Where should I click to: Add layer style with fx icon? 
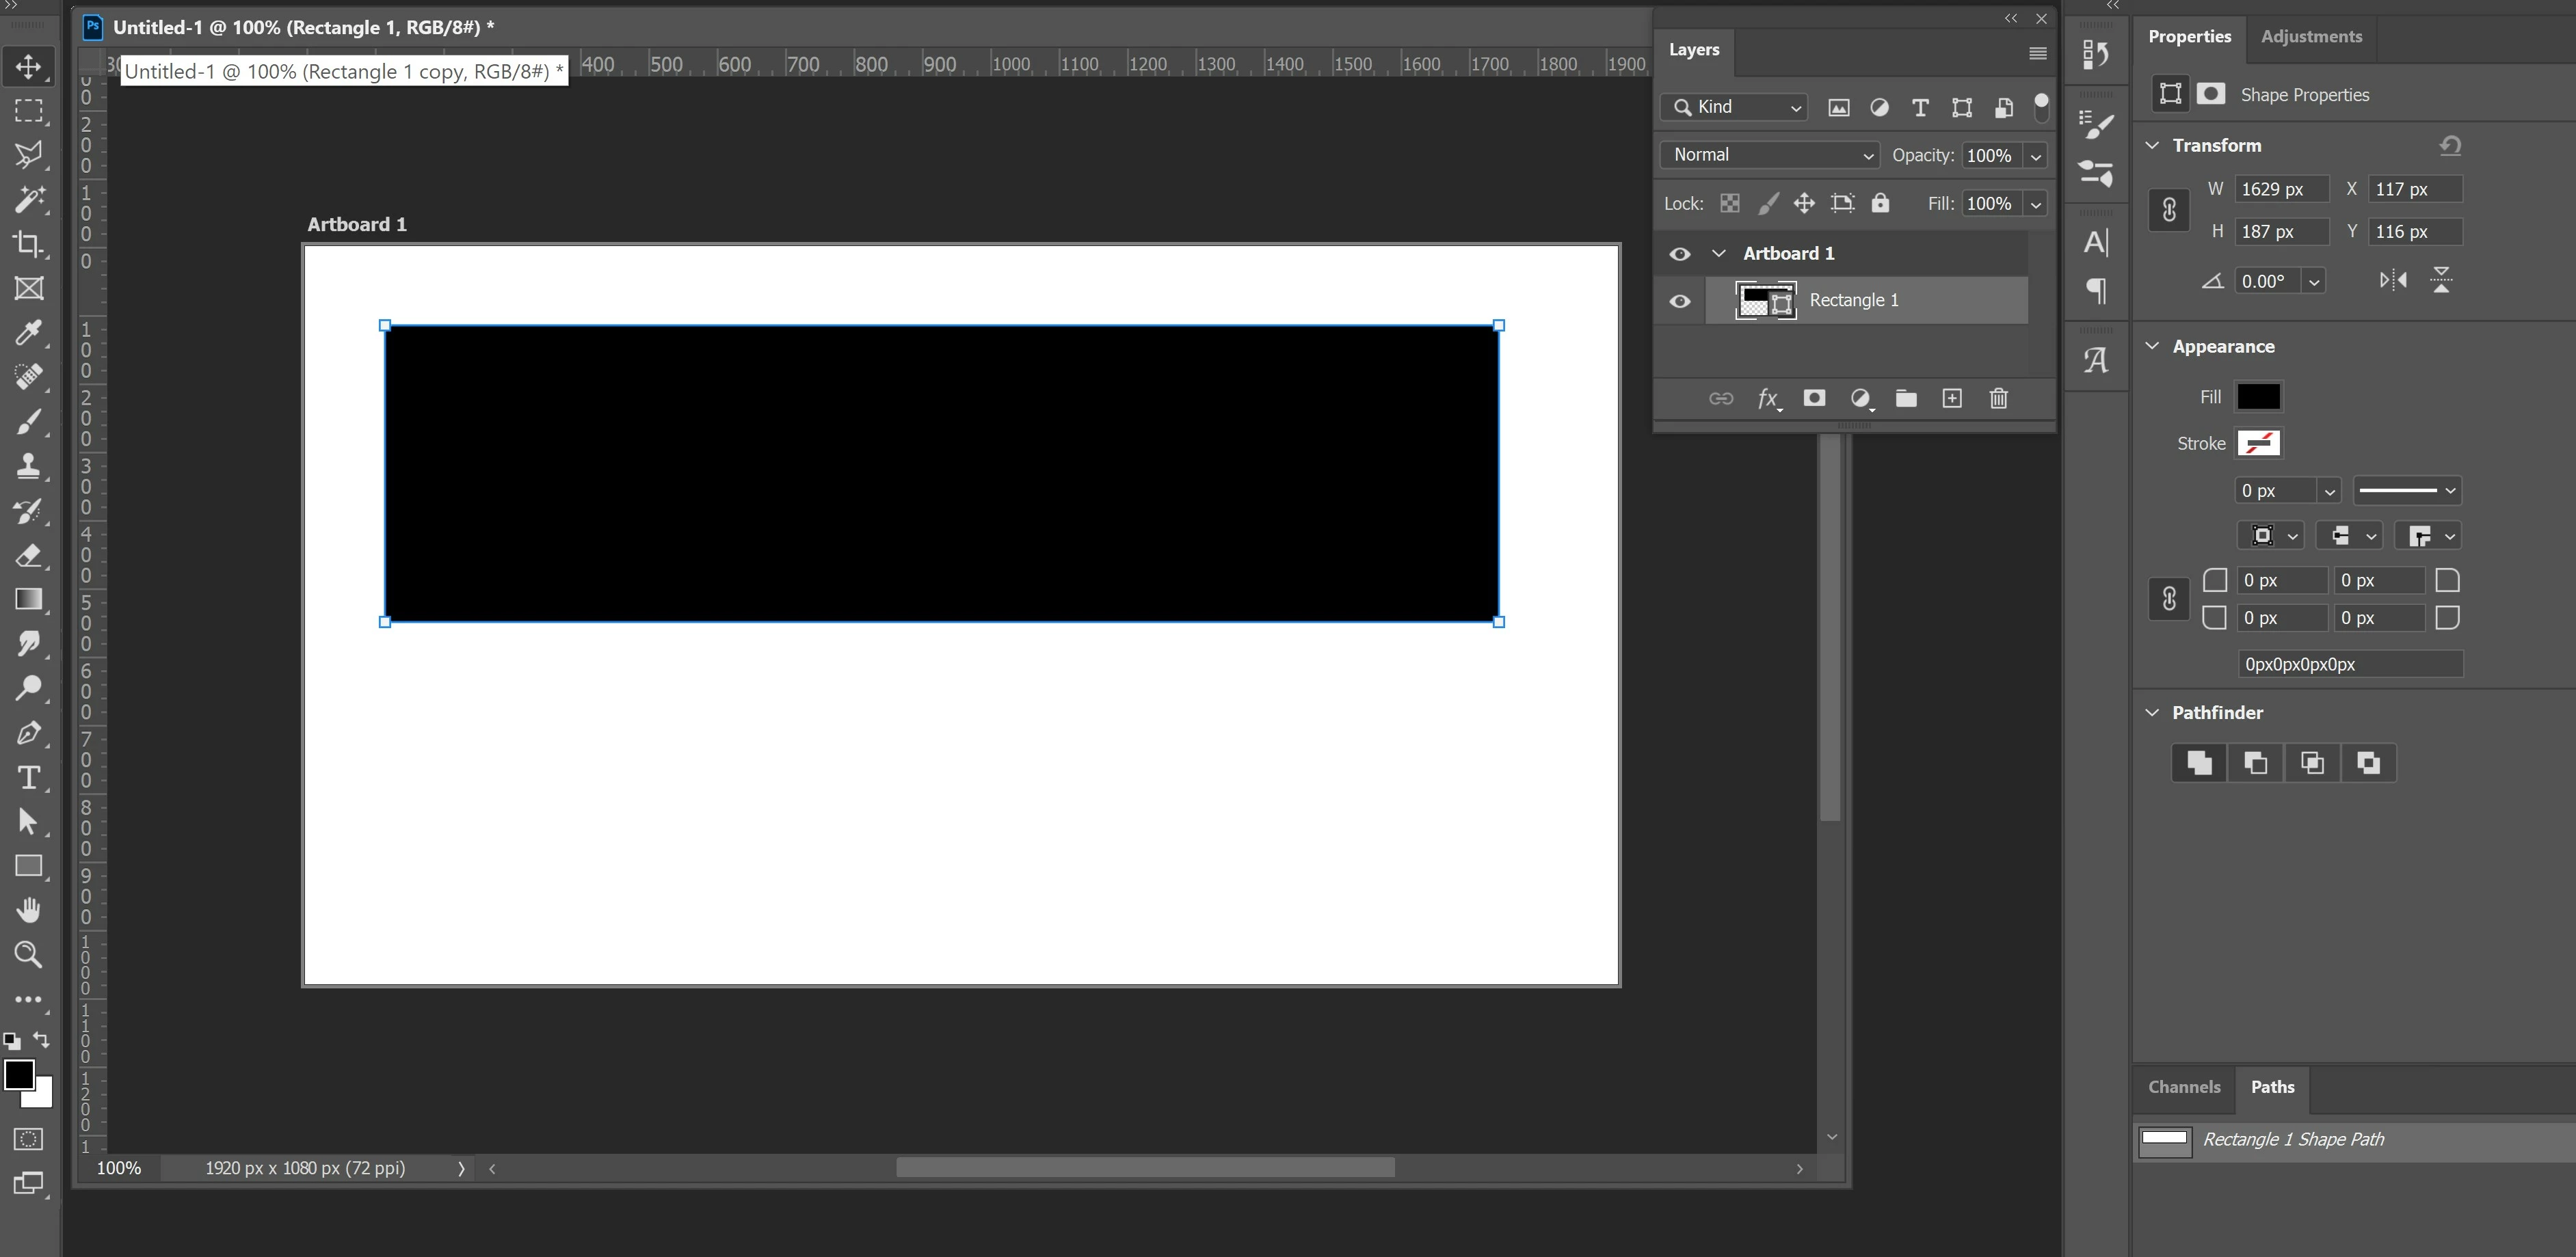click(1767, 398)
